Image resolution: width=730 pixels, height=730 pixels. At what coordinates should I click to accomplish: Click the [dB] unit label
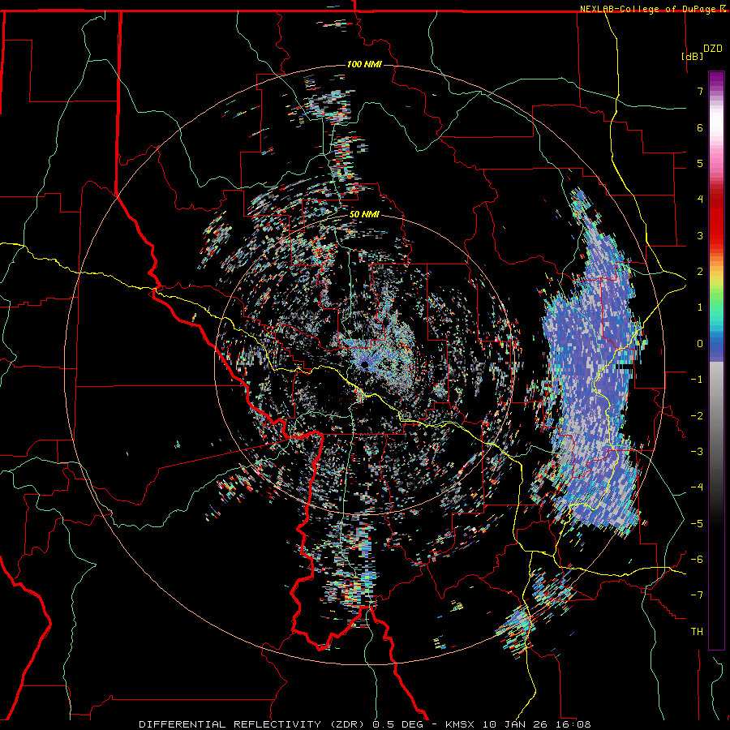(x=693, y=56)
